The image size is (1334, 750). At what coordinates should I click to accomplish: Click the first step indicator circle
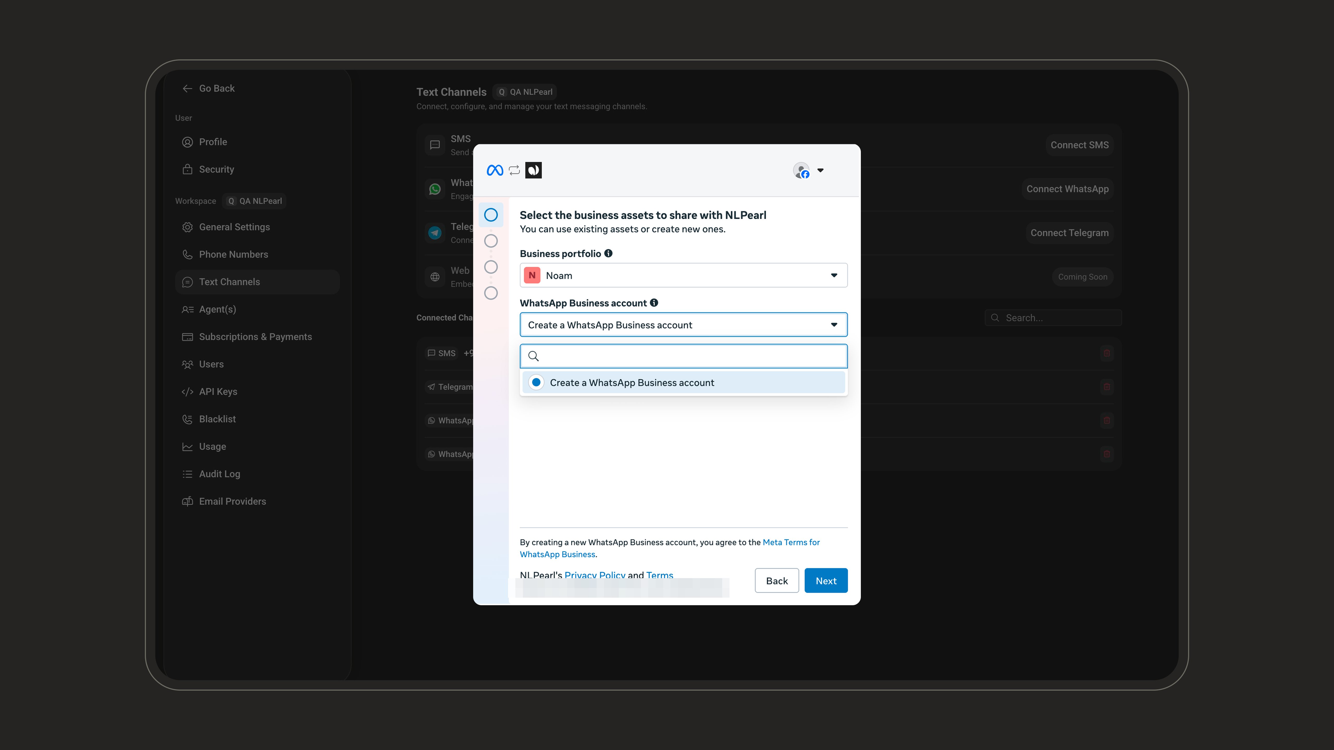(491, 215)
